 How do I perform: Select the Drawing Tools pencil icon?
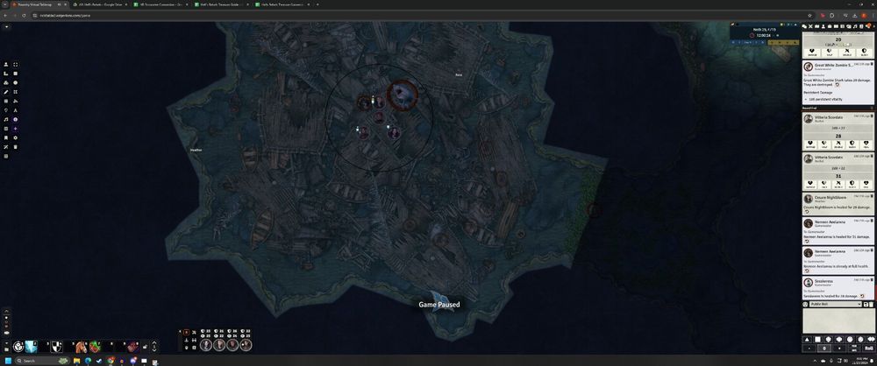coord(6,92)
